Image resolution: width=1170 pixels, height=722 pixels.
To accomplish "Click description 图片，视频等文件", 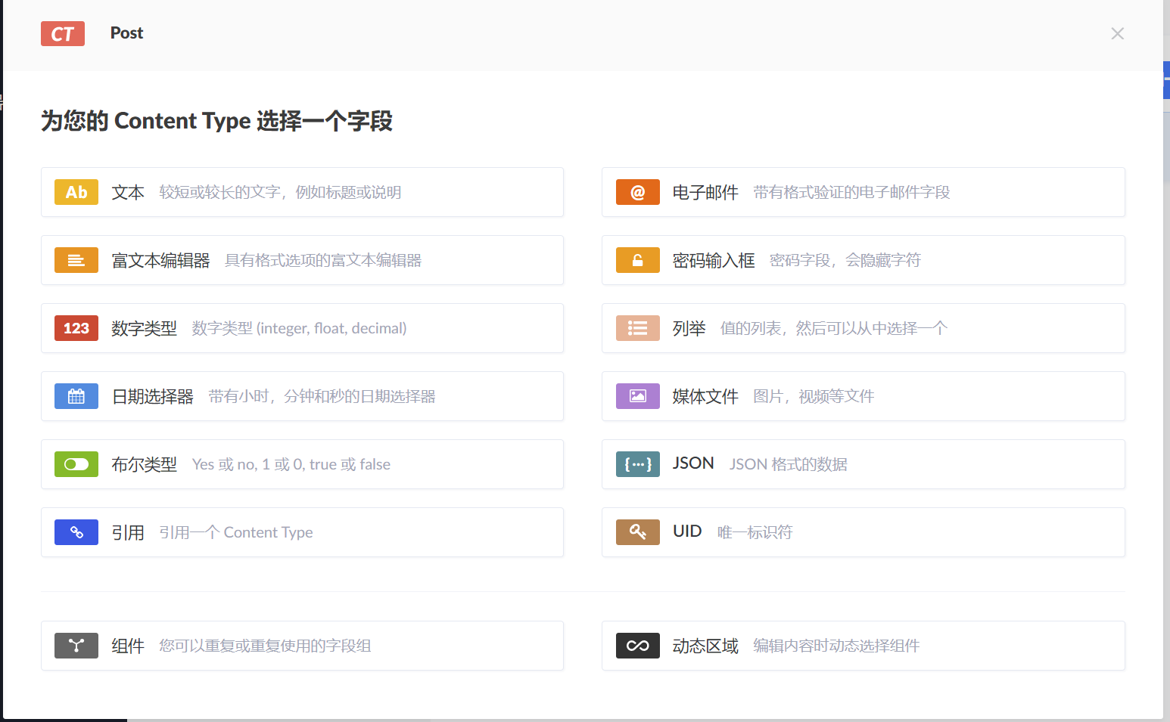I will coord(814,396).
